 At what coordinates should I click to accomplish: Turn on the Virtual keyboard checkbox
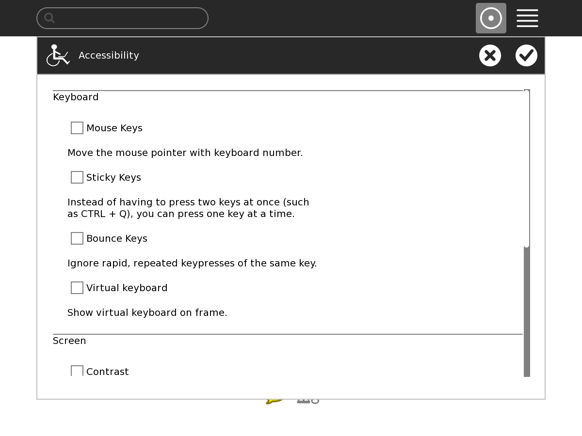[77, 288]
